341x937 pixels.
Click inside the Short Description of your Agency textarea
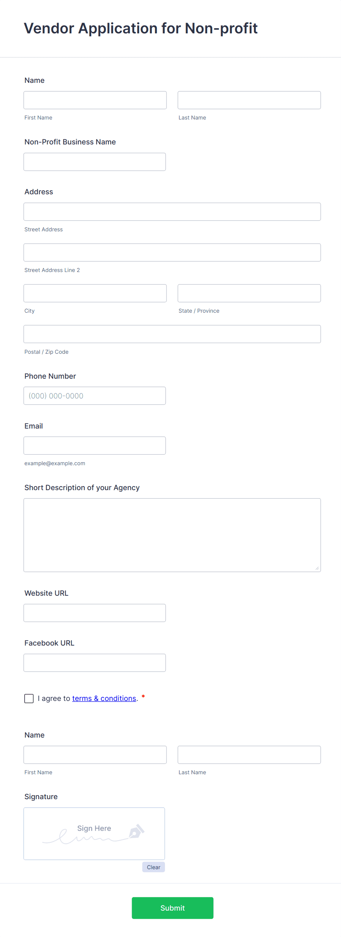172,534
